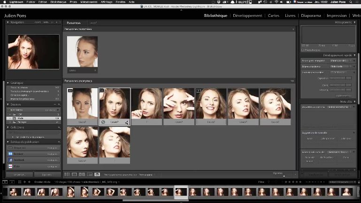
Task: Click the Exporter button
Action: [48, 174]
